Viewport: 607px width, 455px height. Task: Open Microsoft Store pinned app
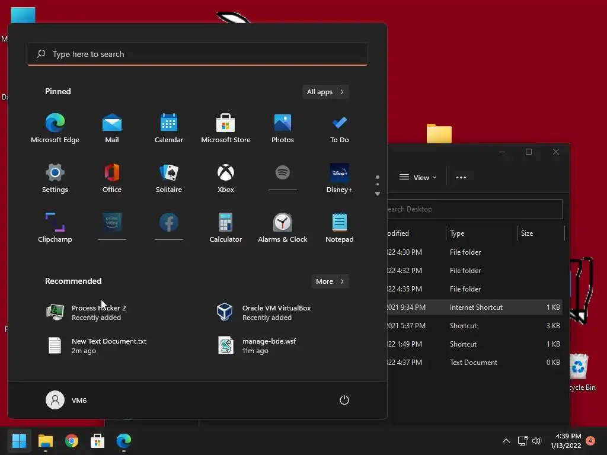pos(226,129)
